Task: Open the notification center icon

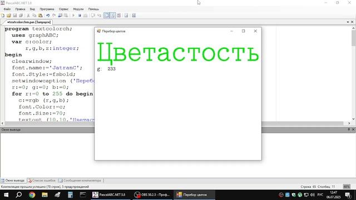Action: (348, 195)
